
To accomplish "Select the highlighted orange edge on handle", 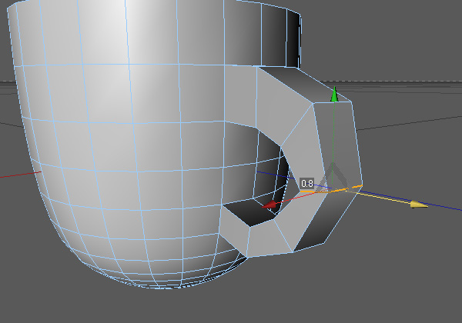I will [331, 189].
